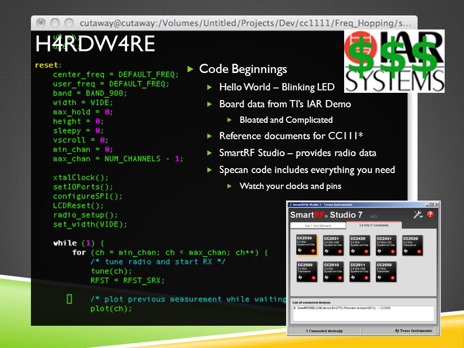Image resolution: width=464 pixels, height=348 pixels.
Task: Click the red download arrow on CC2511
Action: click(x=366, y=278)
